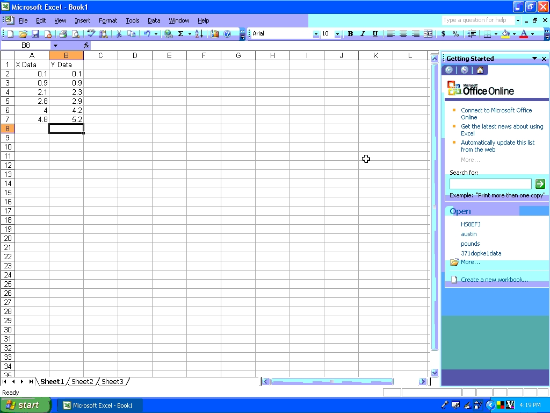The image size is (550, 413).
Task: Click the Merge and Center icon
Action: point(428,34)
